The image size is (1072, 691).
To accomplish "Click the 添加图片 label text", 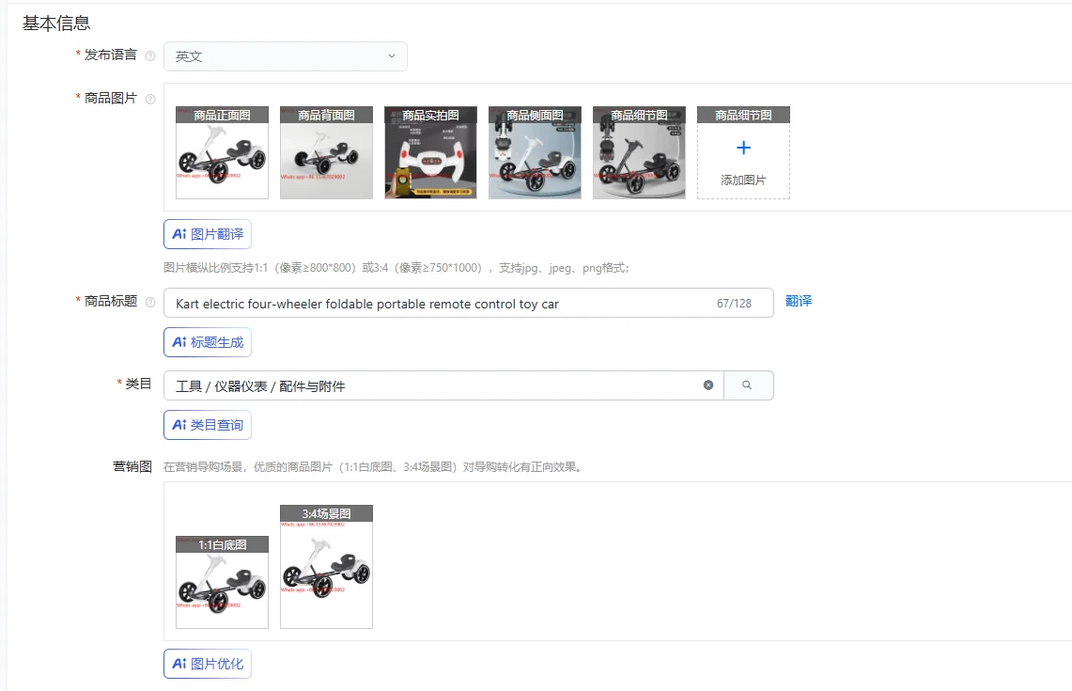I will point(743,180).
